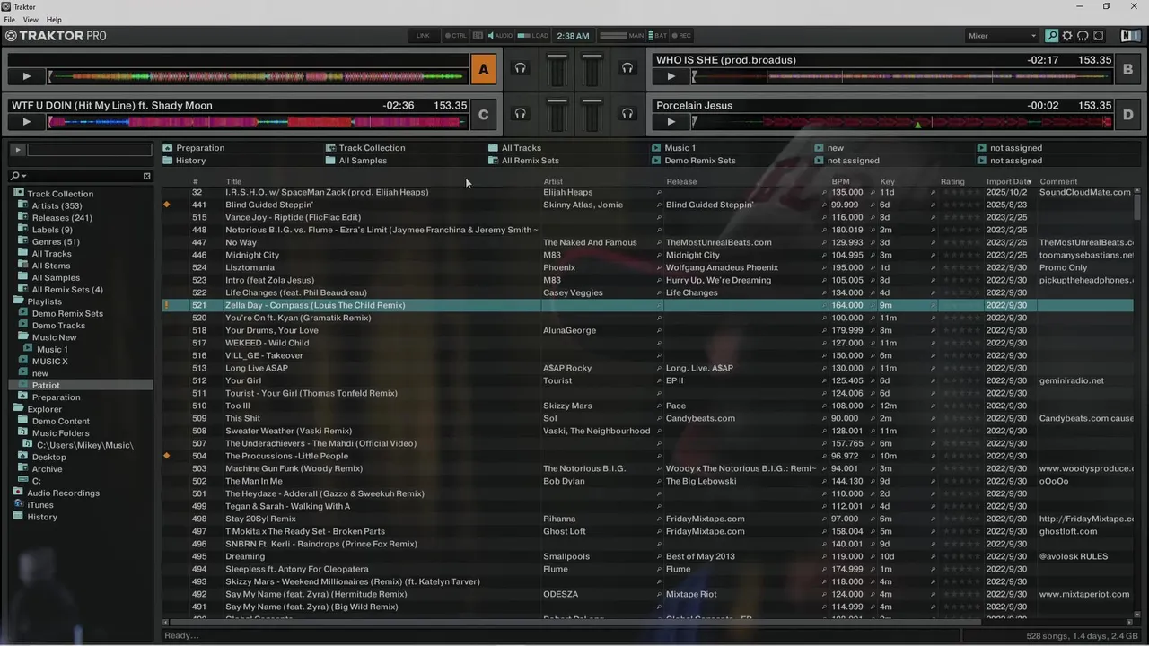Click the Deck A channel volume fader
Image resolution: width=1149 pixels, height=646 pixels.
click(557, 70)
